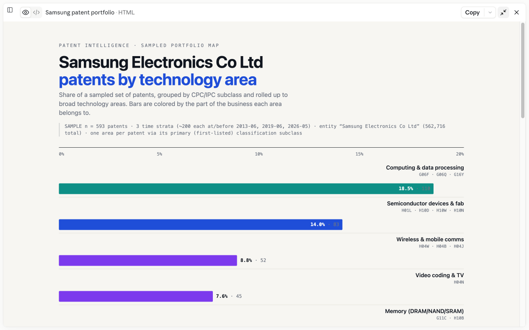Close the artifact panel
This screenshot has height=330, width=529.
pyautogui.click(x=517, y=12)
